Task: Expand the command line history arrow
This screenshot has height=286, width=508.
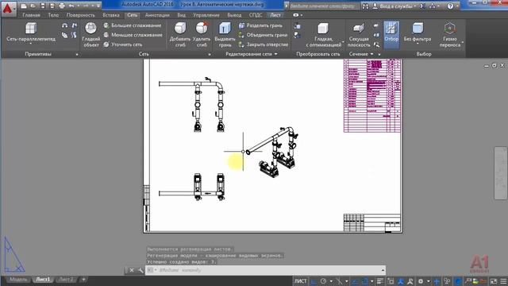Action: [x=383, y=270]
